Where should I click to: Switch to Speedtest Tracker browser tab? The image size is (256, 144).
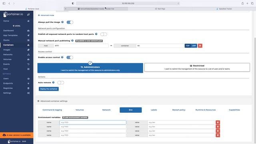(x=224, y=9)
